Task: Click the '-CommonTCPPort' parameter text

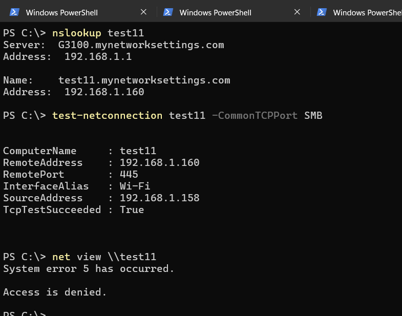Action: tap(255, 116)
